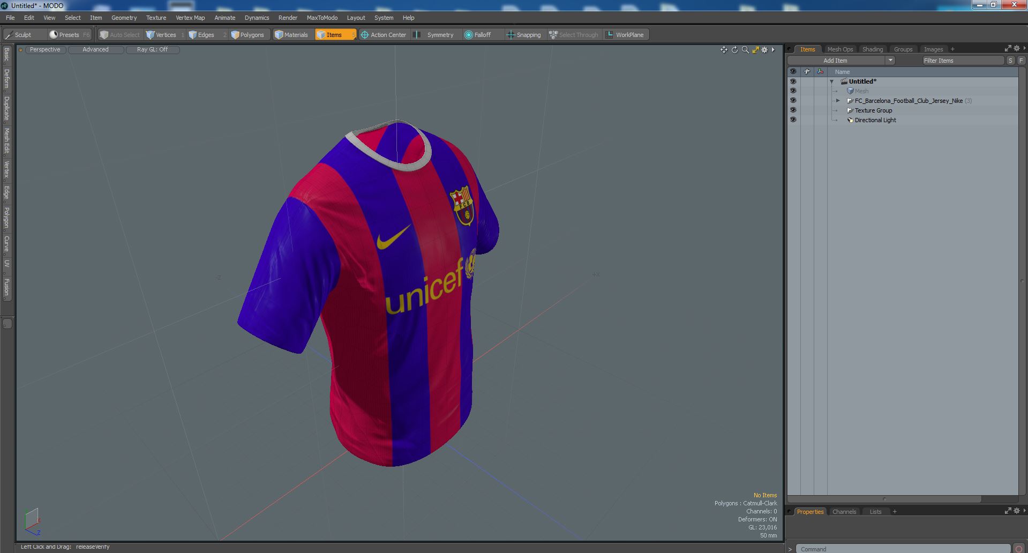Open the Perspective view type dropdown

point(45,49)
